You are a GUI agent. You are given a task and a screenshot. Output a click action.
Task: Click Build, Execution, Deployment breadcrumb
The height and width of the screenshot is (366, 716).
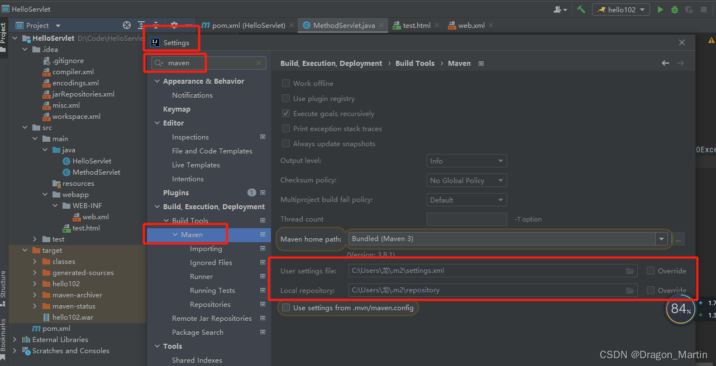point(331,63)
